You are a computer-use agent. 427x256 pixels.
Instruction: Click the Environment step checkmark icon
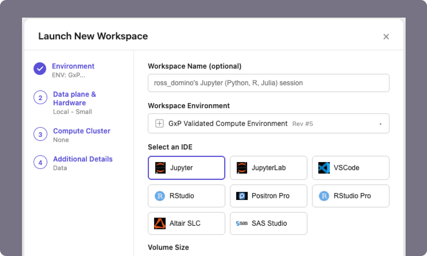pyautogui.click(x=40, y=69)
